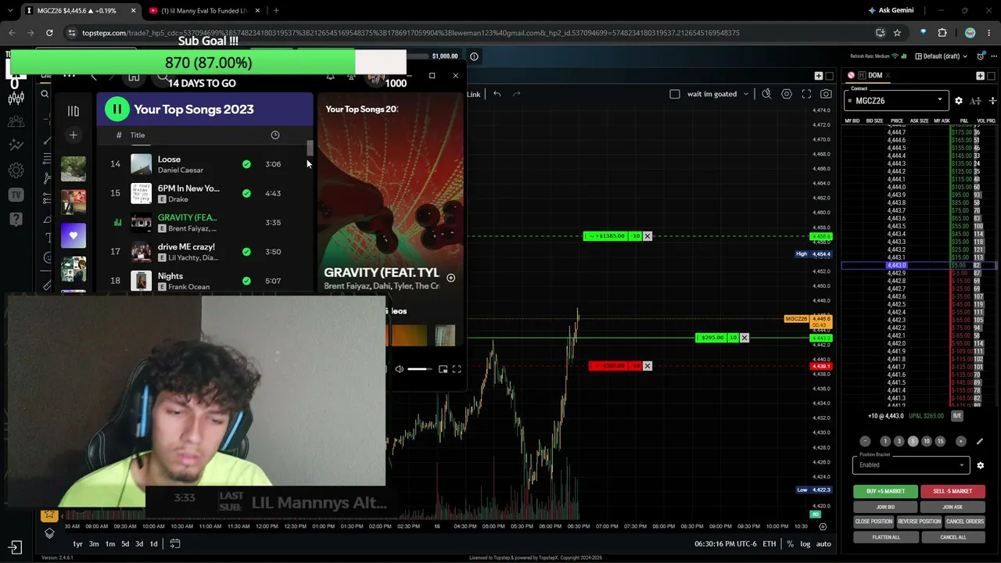Toggle the saved checkmark for Loose
The image size is (1001, 563).
pos(246,164)
